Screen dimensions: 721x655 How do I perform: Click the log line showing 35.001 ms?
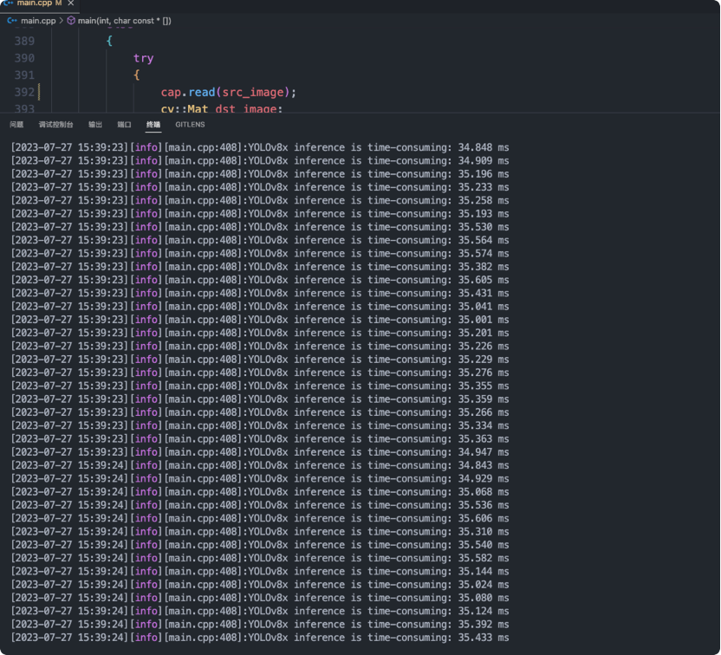coord(260,320)
